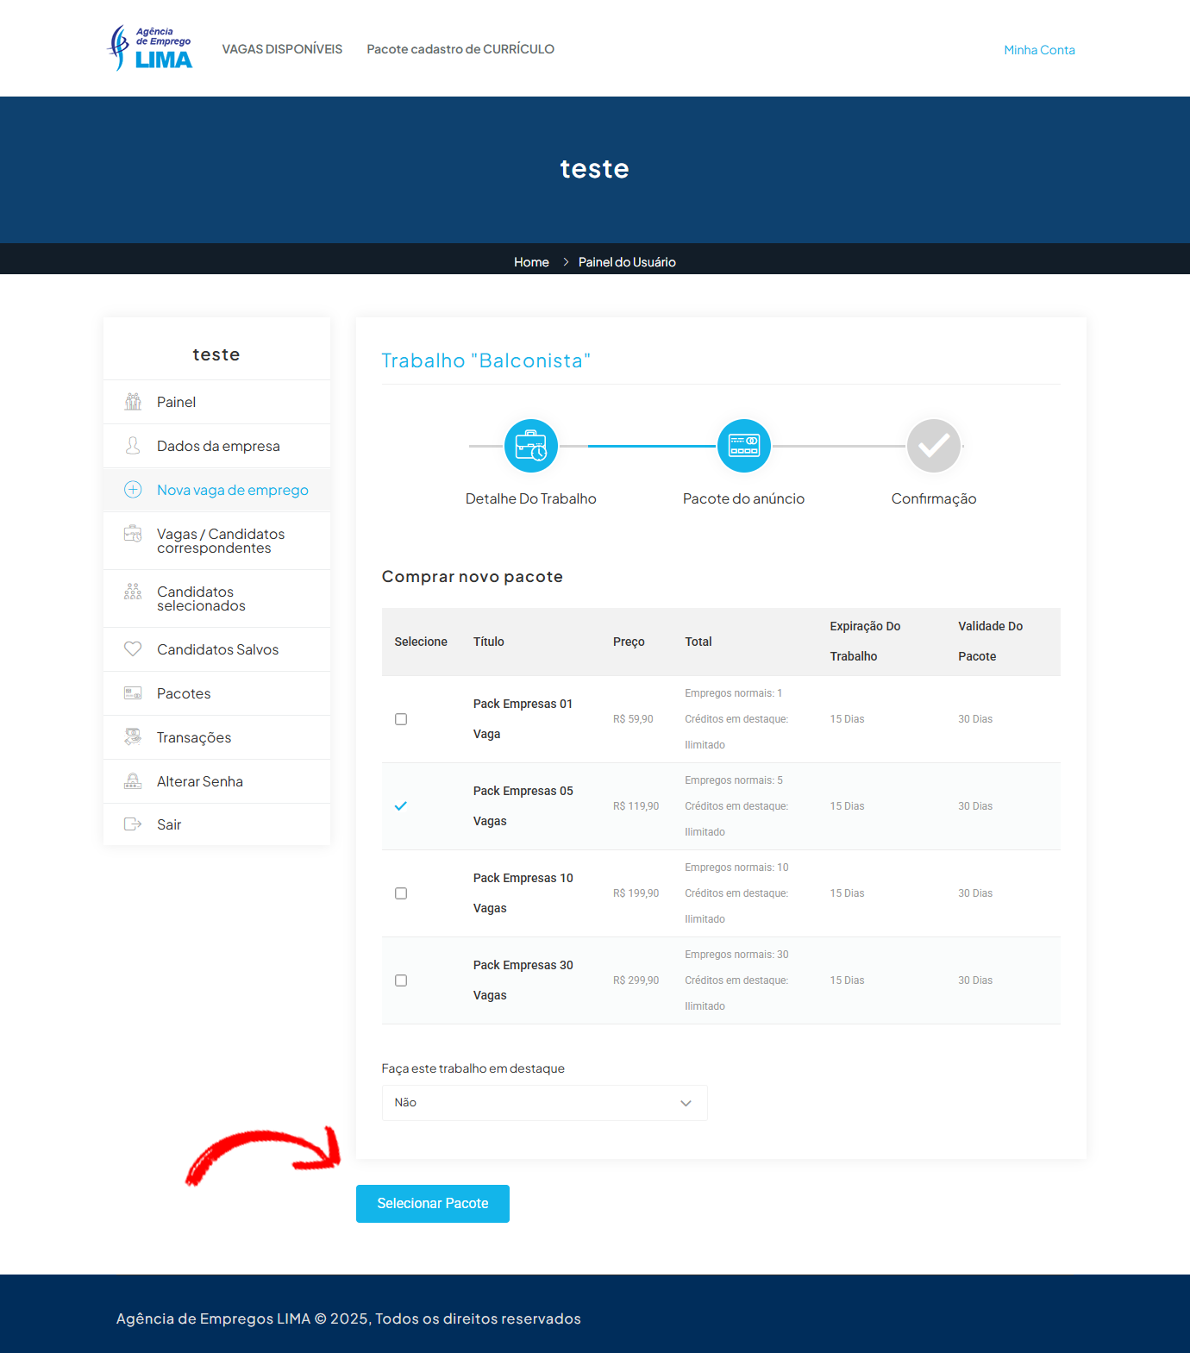Uncheck the selected Pack Empresas 05 Vagas
This screenshot has width=1190, height=1353.
[401, 806]
